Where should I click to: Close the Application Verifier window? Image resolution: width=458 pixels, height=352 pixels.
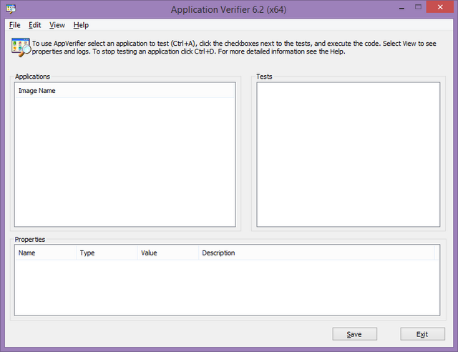439,7
